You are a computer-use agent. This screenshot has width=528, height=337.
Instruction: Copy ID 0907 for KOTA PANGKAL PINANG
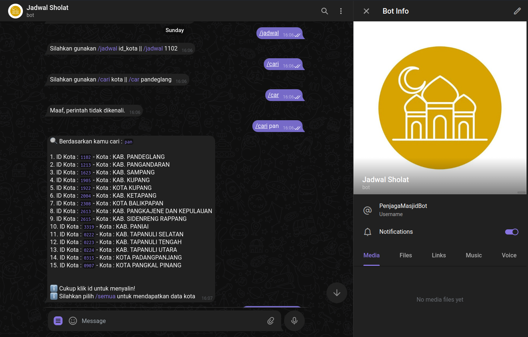(89, 265)
